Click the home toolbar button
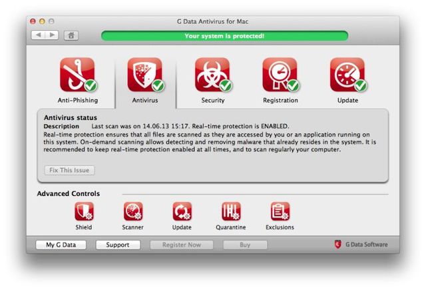The width and height of the screenshot is (426, 290). pos(71,35)
